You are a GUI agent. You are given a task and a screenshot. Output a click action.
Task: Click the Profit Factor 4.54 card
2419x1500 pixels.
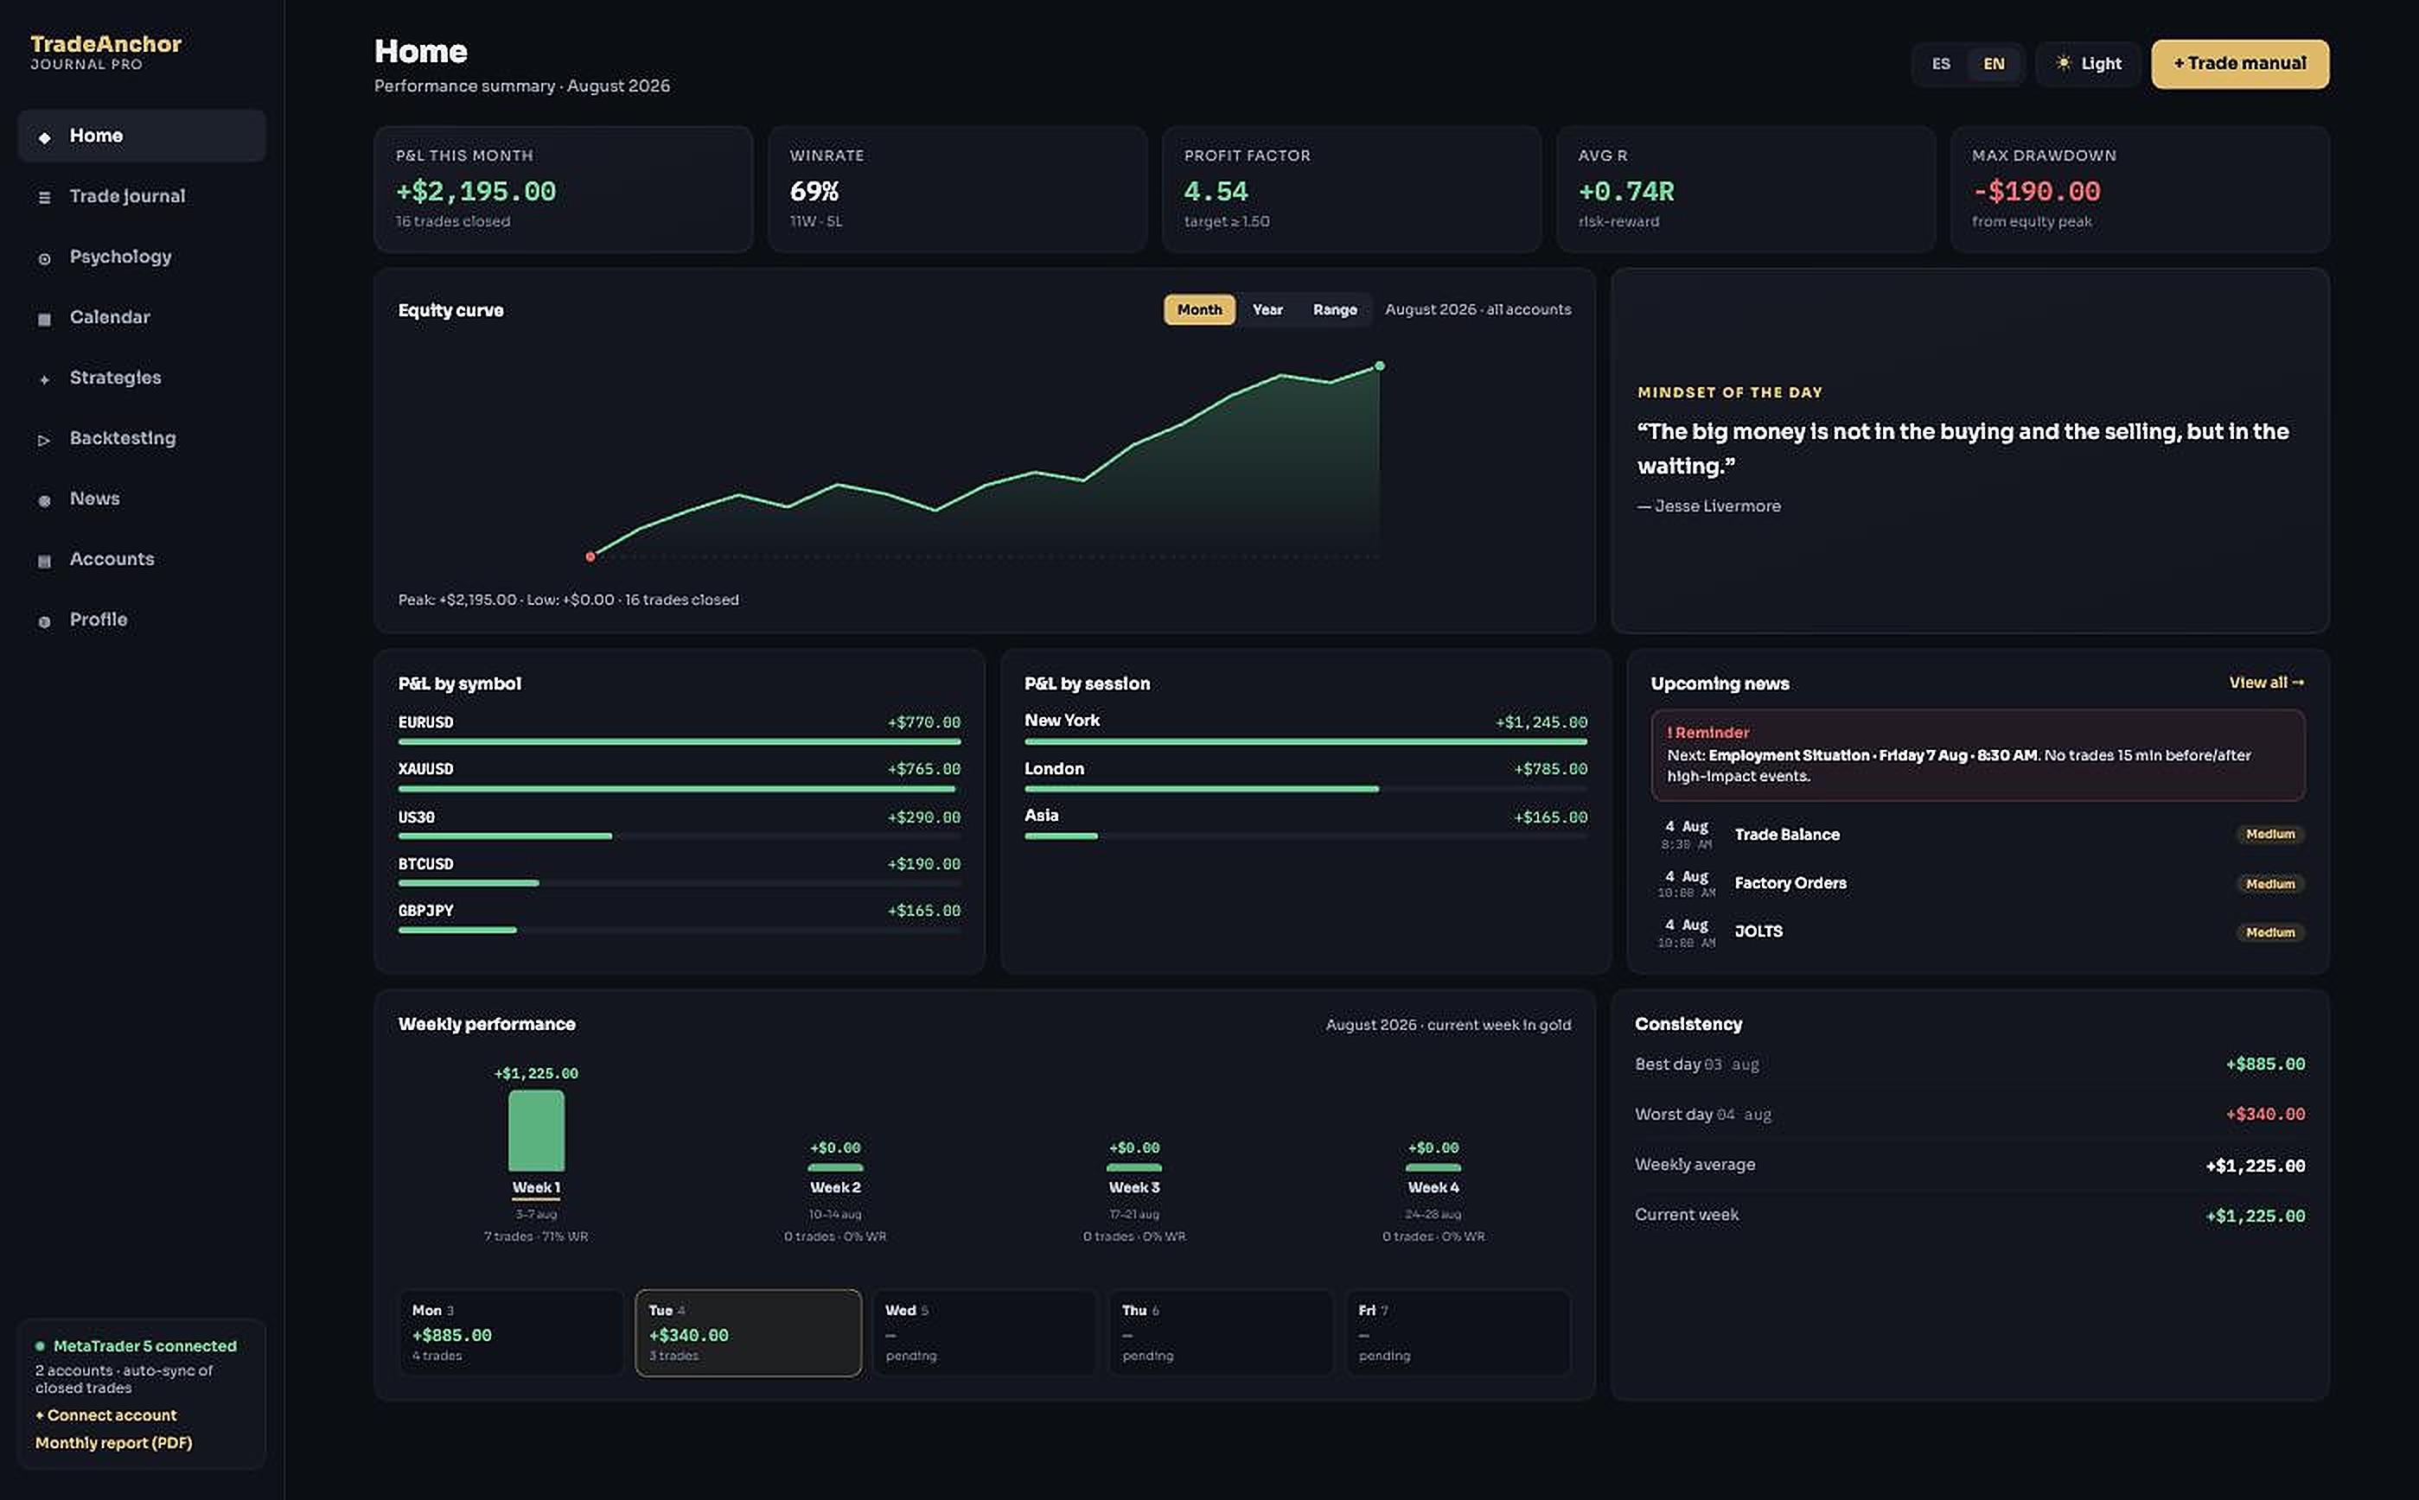point(1351,188)
